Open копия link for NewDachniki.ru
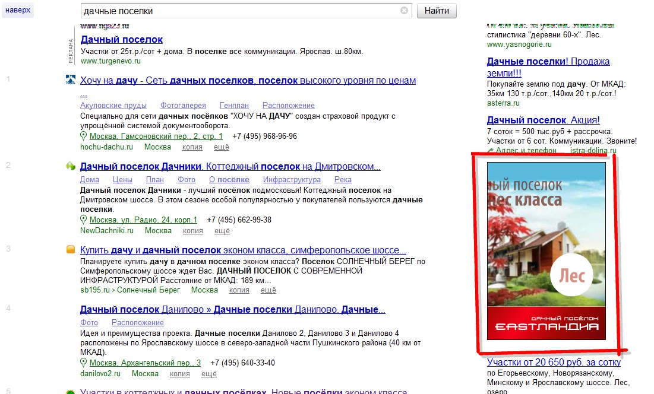This screenshot has height=394, width=654. [192, 231]
